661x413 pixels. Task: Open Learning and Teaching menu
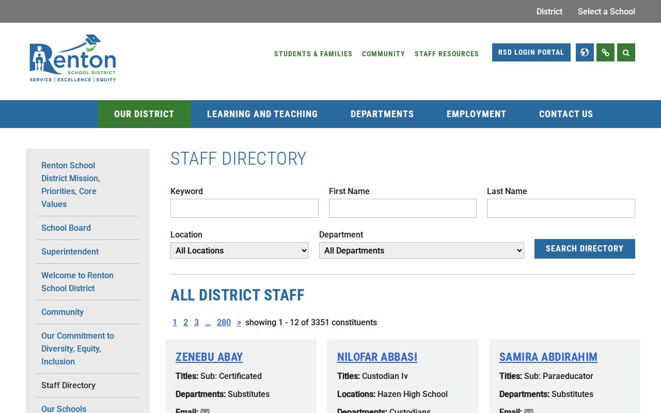tap(262, 114)
